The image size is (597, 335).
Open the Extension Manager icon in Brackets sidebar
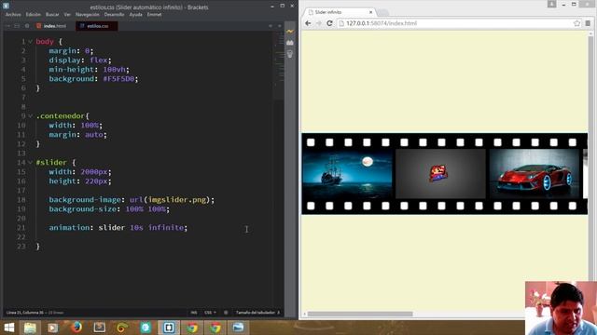click(x=290, y=43)
